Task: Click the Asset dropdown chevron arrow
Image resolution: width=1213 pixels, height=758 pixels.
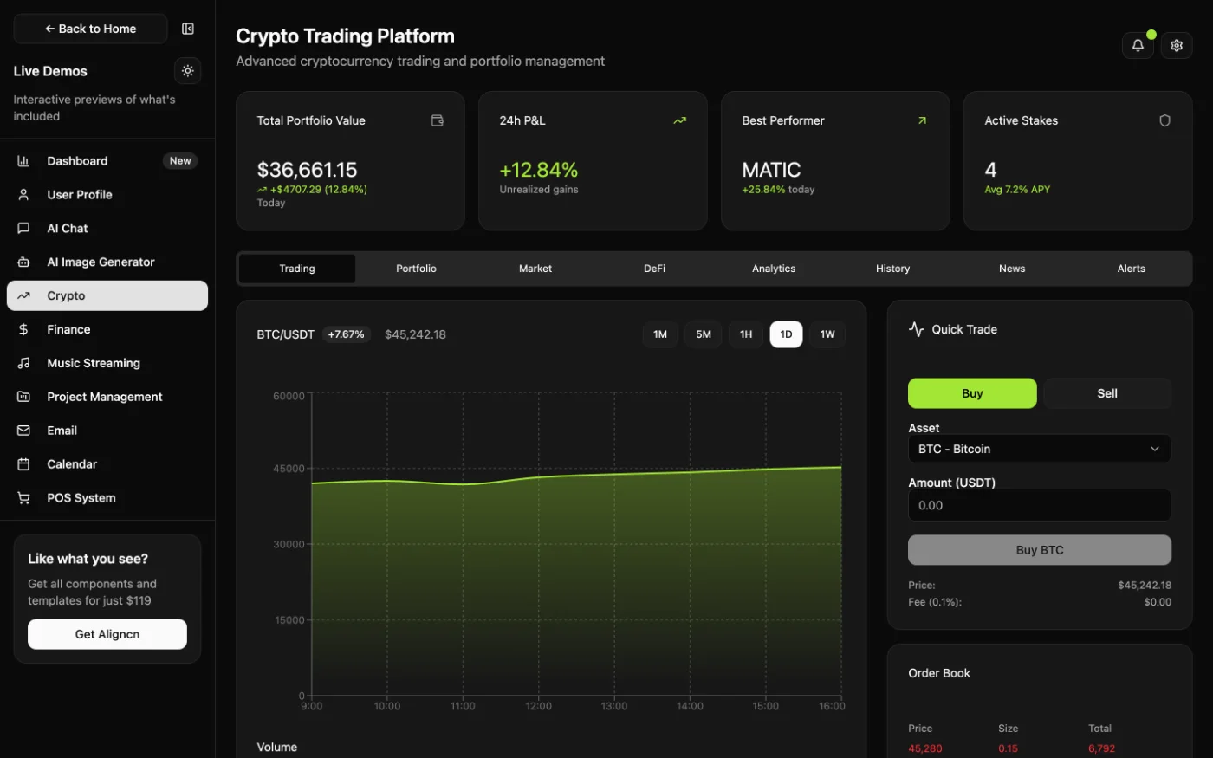Action: click(1155, 449)
